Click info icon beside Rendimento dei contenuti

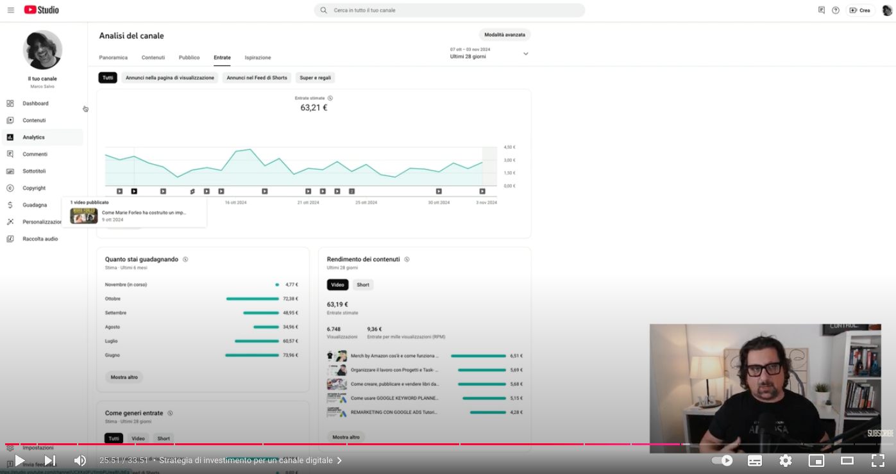coord(407,259)
